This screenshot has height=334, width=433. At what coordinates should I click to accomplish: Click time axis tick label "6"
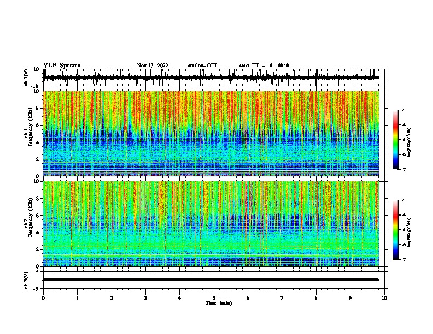coord(248,298)
